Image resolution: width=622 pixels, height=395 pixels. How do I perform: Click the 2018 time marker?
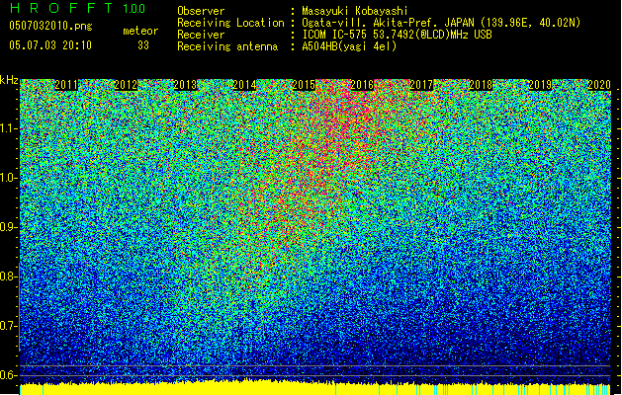481,85
